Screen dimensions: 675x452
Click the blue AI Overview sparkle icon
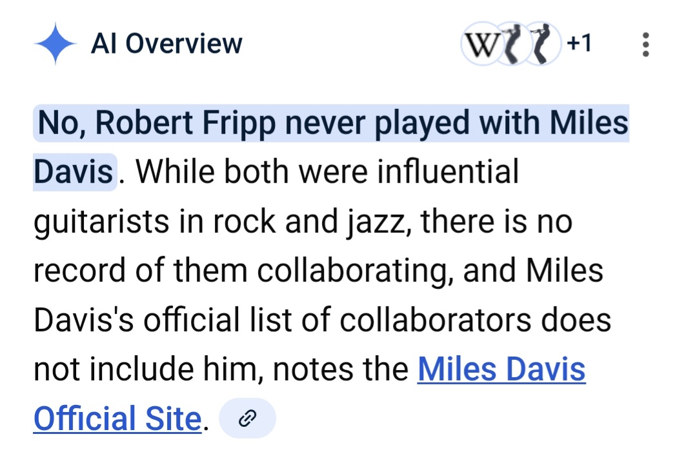pyautogui.click(x=56, y=43)
